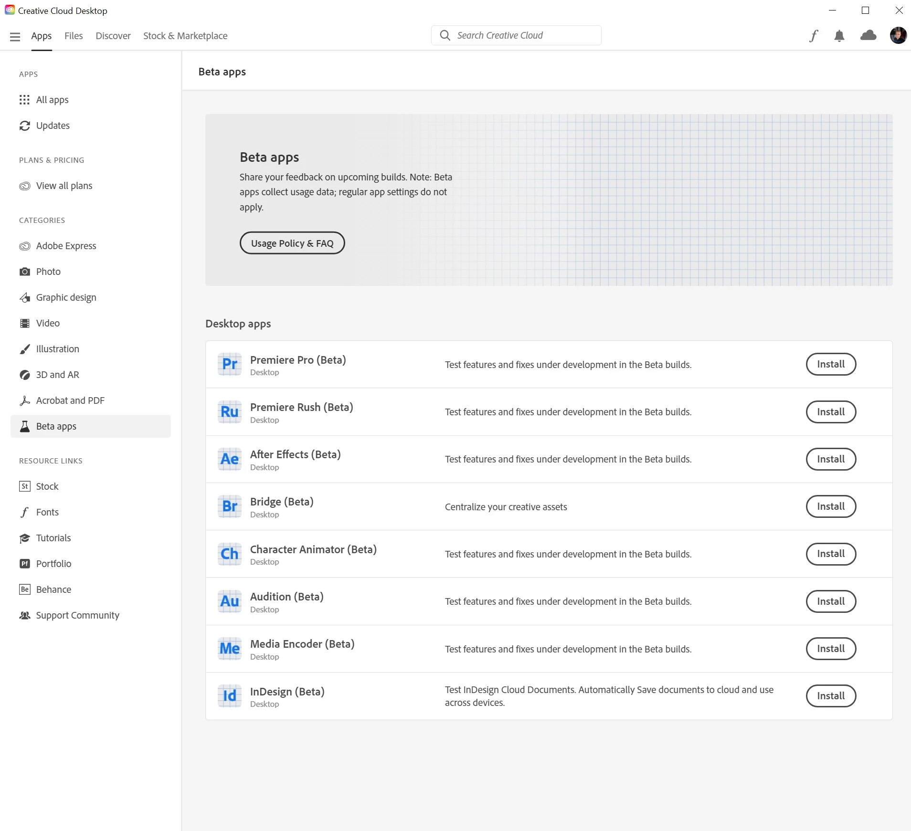Click the Updates refresh icon
The image size is (911, 831).
pos(24,126)
